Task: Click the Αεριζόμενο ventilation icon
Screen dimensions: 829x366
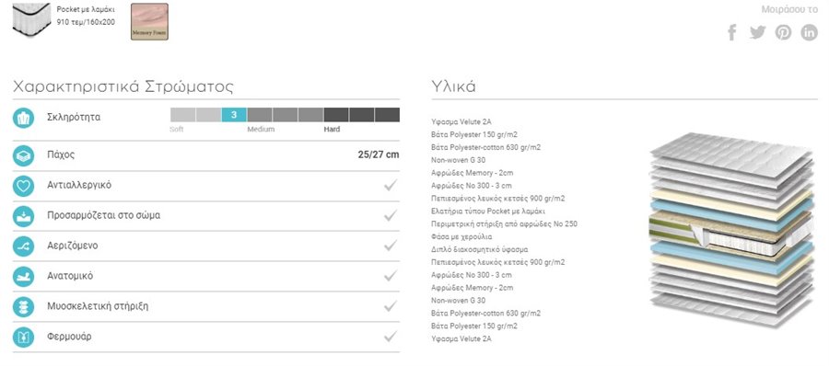Action: point(23,246)
